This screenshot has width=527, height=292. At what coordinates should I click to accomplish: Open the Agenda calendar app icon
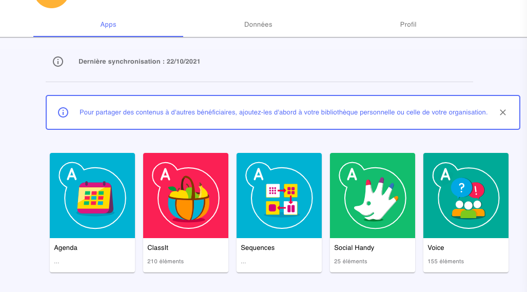coord(92,196)
